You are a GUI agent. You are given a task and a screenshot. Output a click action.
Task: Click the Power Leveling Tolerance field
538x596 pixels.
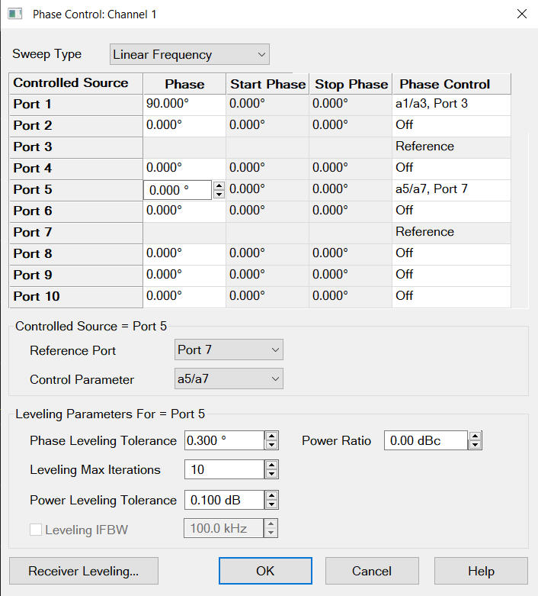(x=224, y=500)
